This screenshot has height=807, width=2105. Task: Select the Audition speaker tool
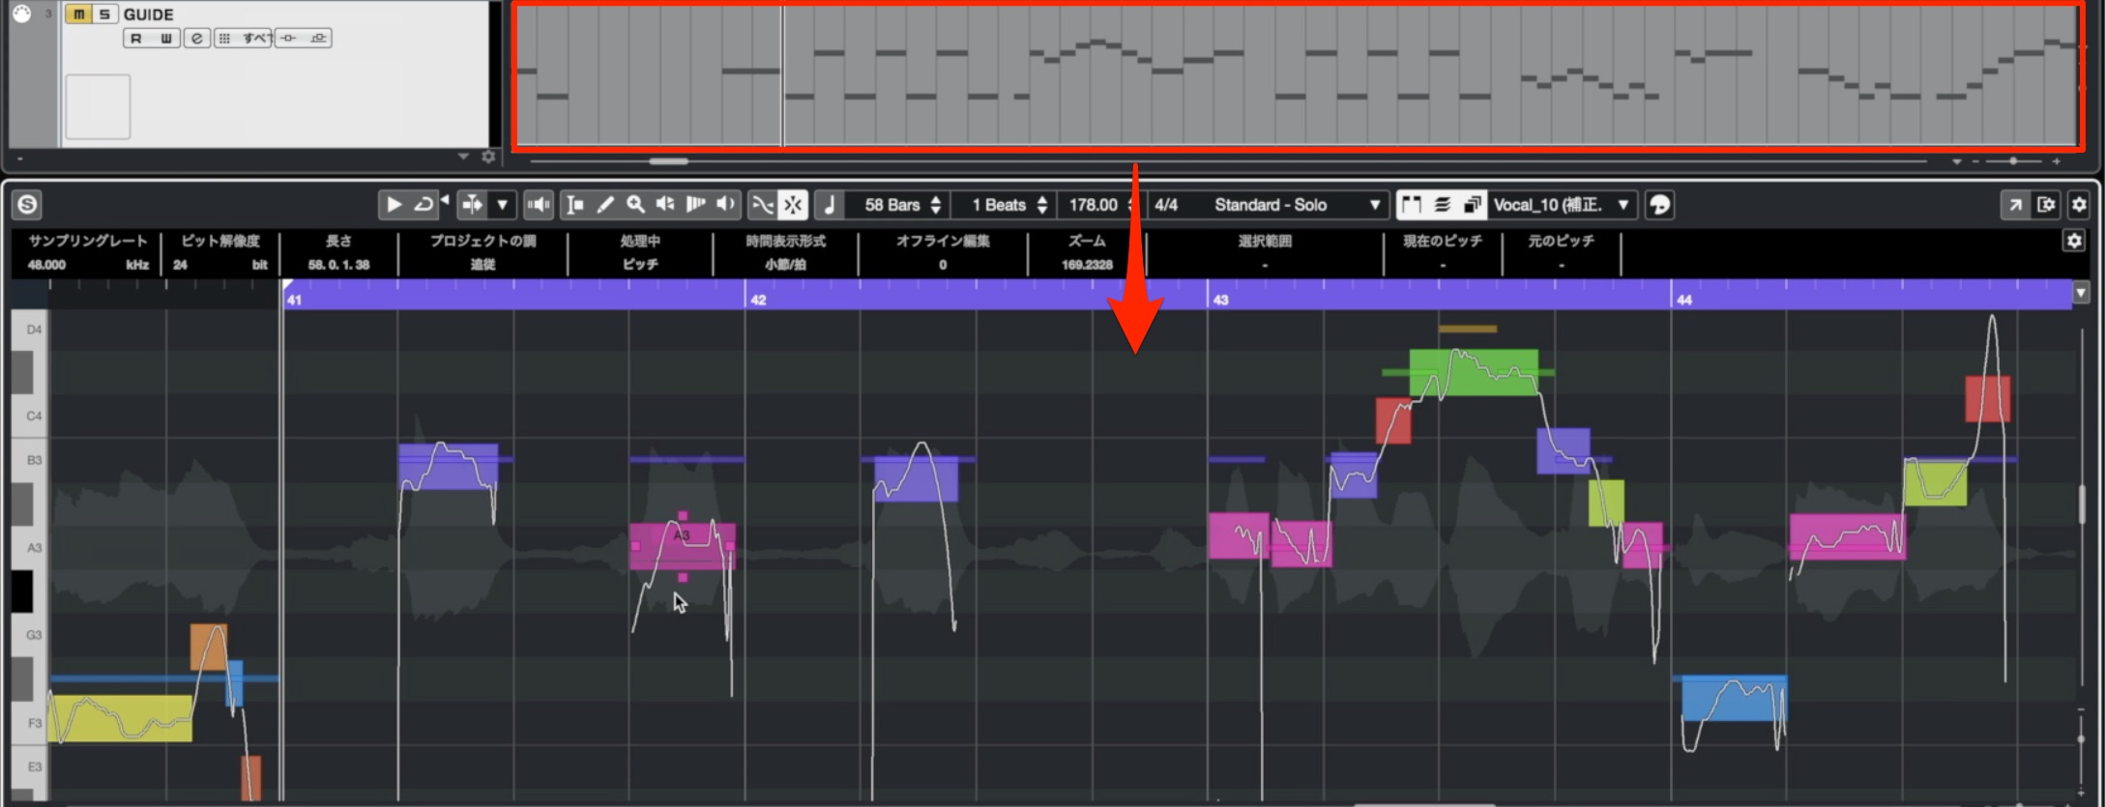[x=665, y=204]
